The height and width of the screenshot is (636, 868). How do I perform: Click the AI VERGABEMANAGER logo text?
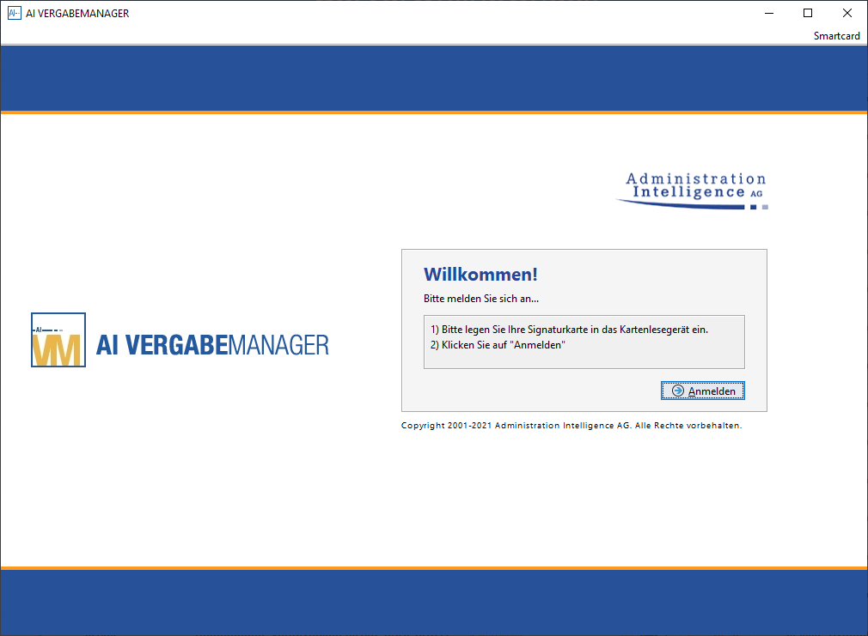click(212, 345)
